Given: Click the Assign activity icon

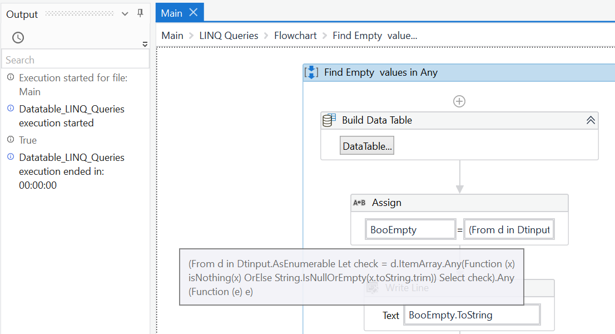Looking at the screenshot, I should pos(360,203).
